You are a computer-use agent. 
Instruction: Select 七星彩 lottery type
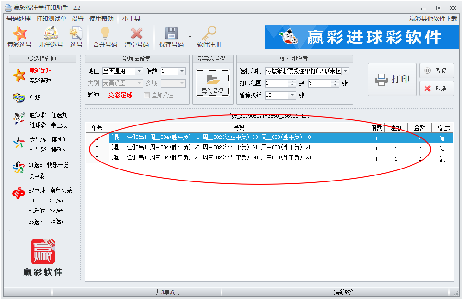38,150
